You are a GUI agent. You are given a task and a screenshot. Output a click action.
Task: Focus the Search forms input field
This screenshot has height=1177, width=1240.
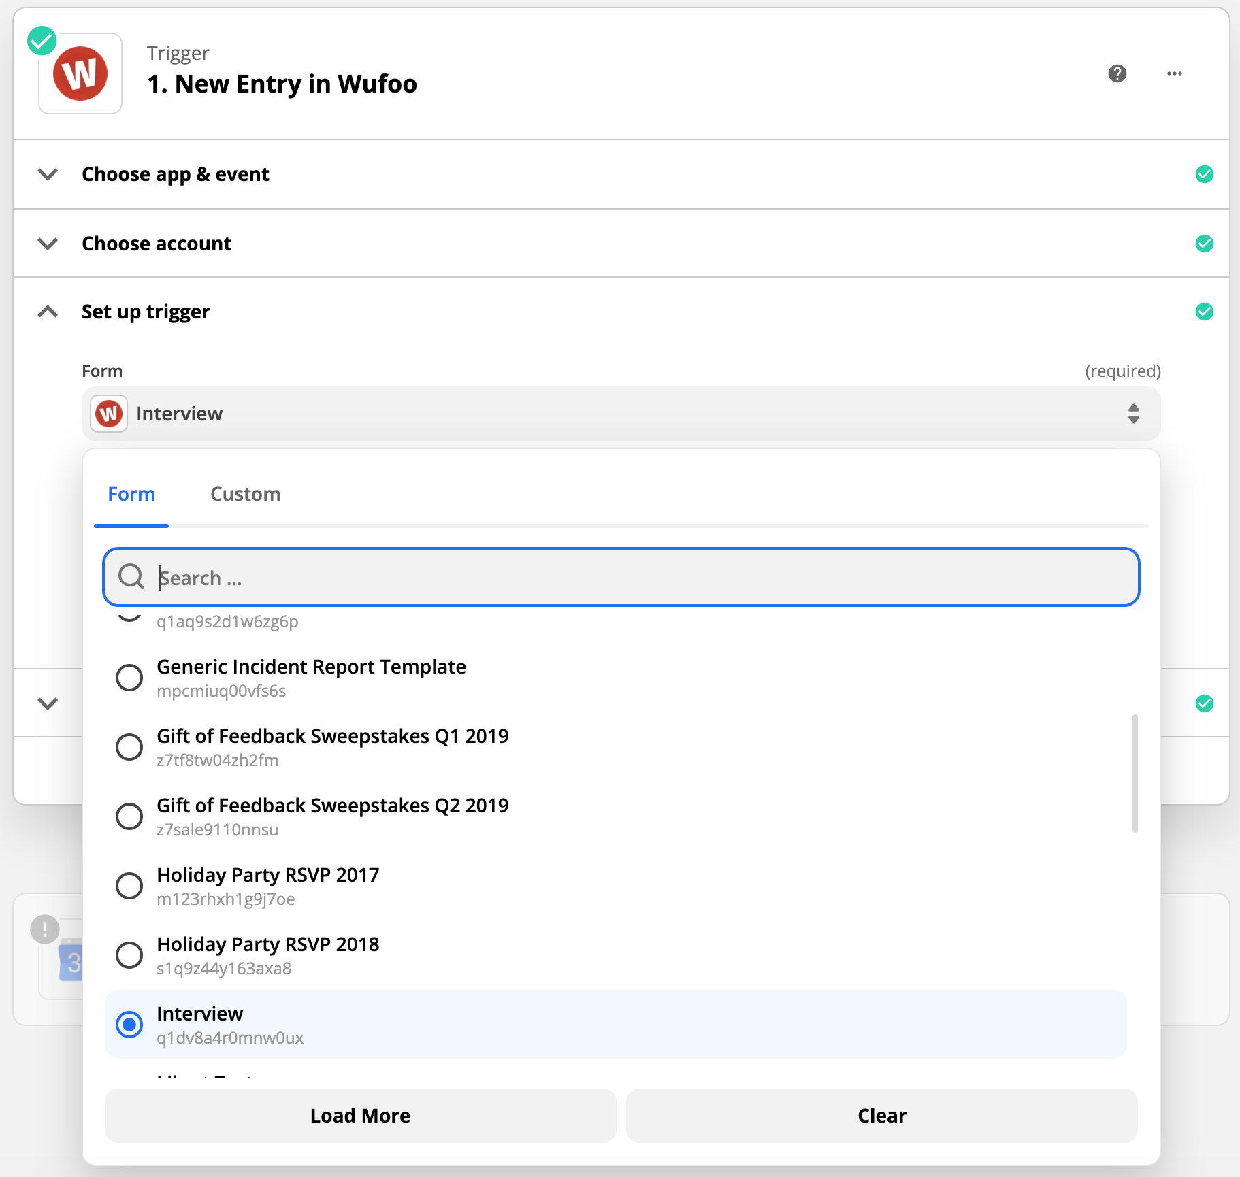[x=621, y=577]
